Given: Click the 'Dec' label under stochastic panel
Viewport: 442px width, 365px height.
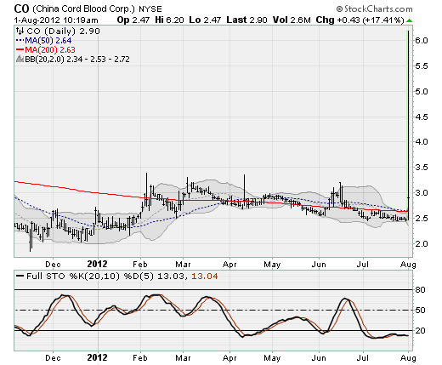Looking at the screenshot, I should coord(53,357).
